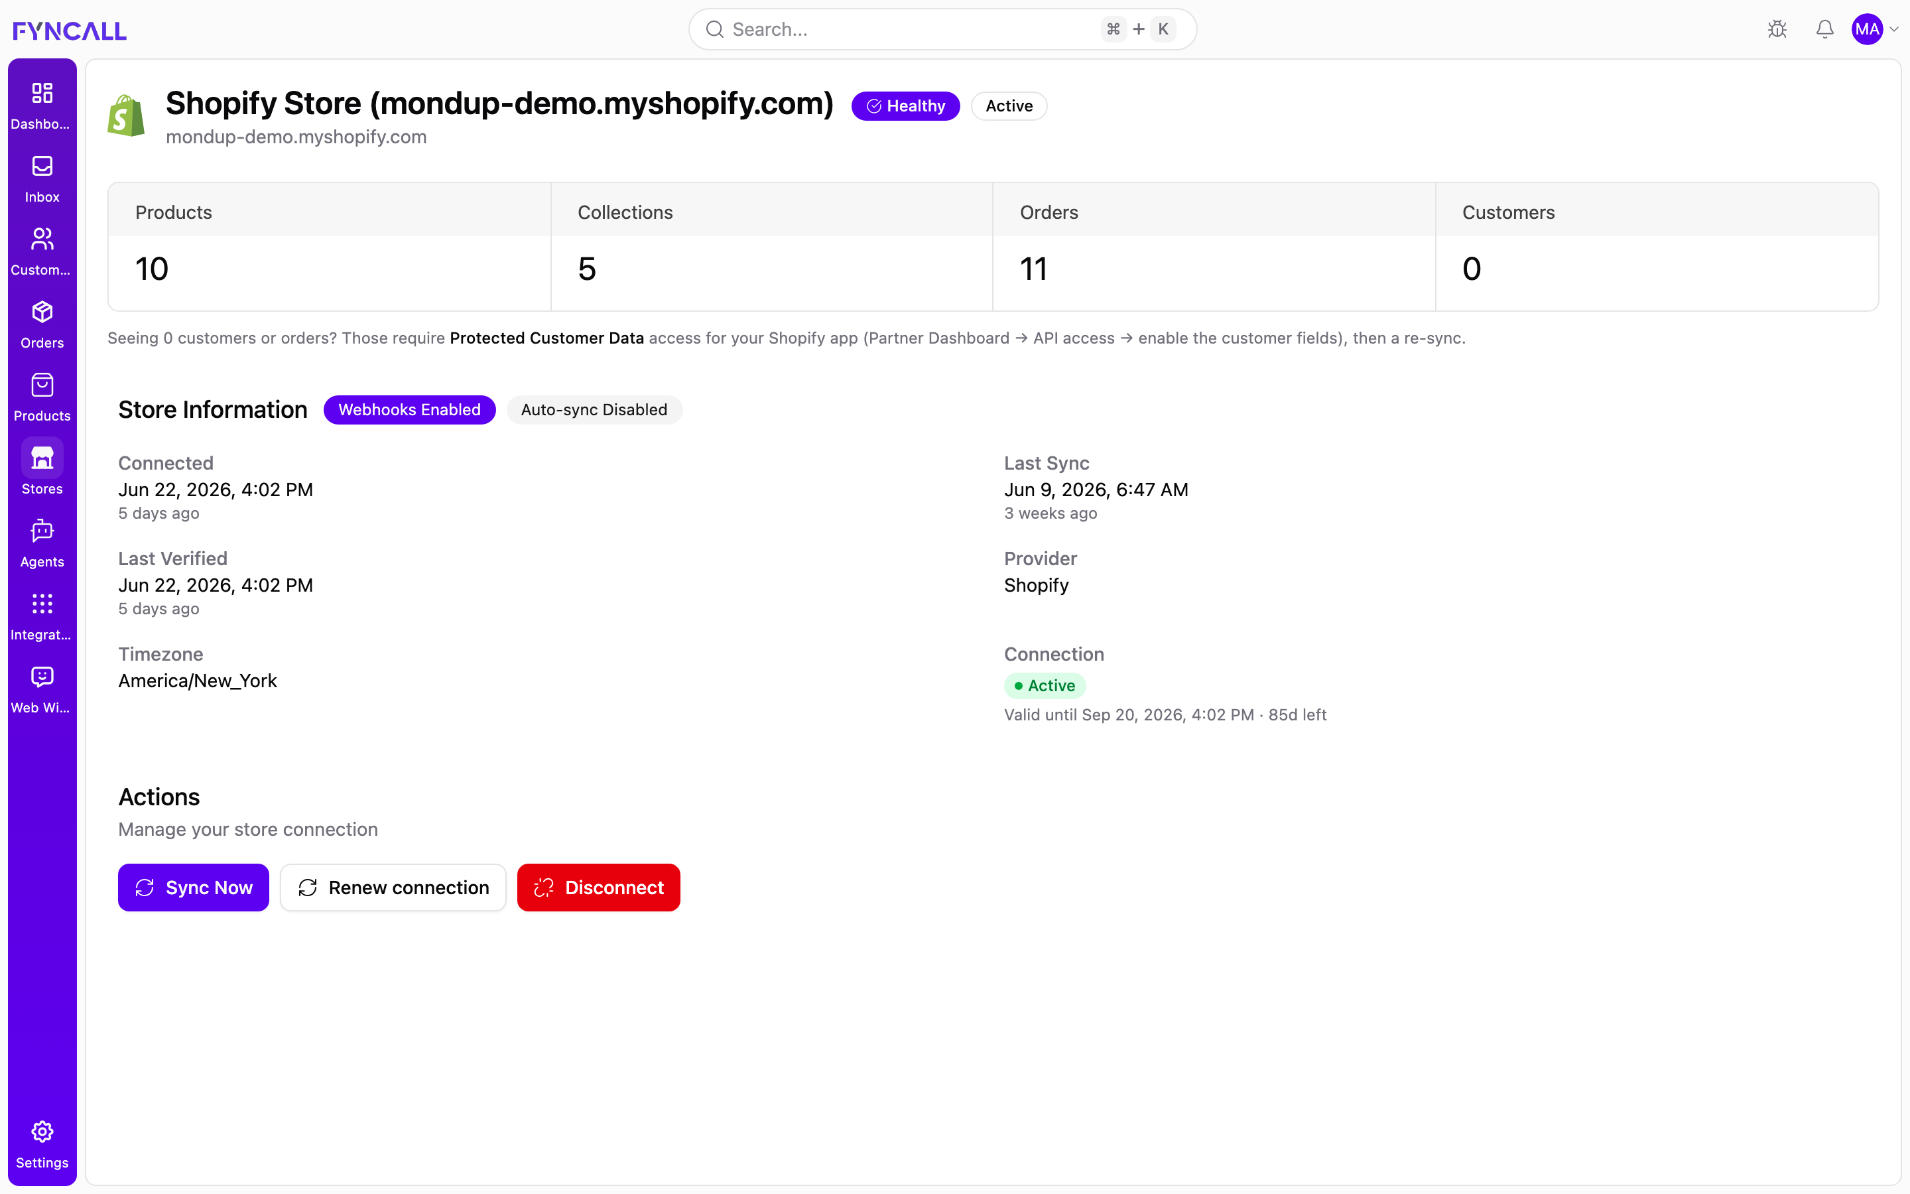Click the Products count 10

tap(151, 269)
